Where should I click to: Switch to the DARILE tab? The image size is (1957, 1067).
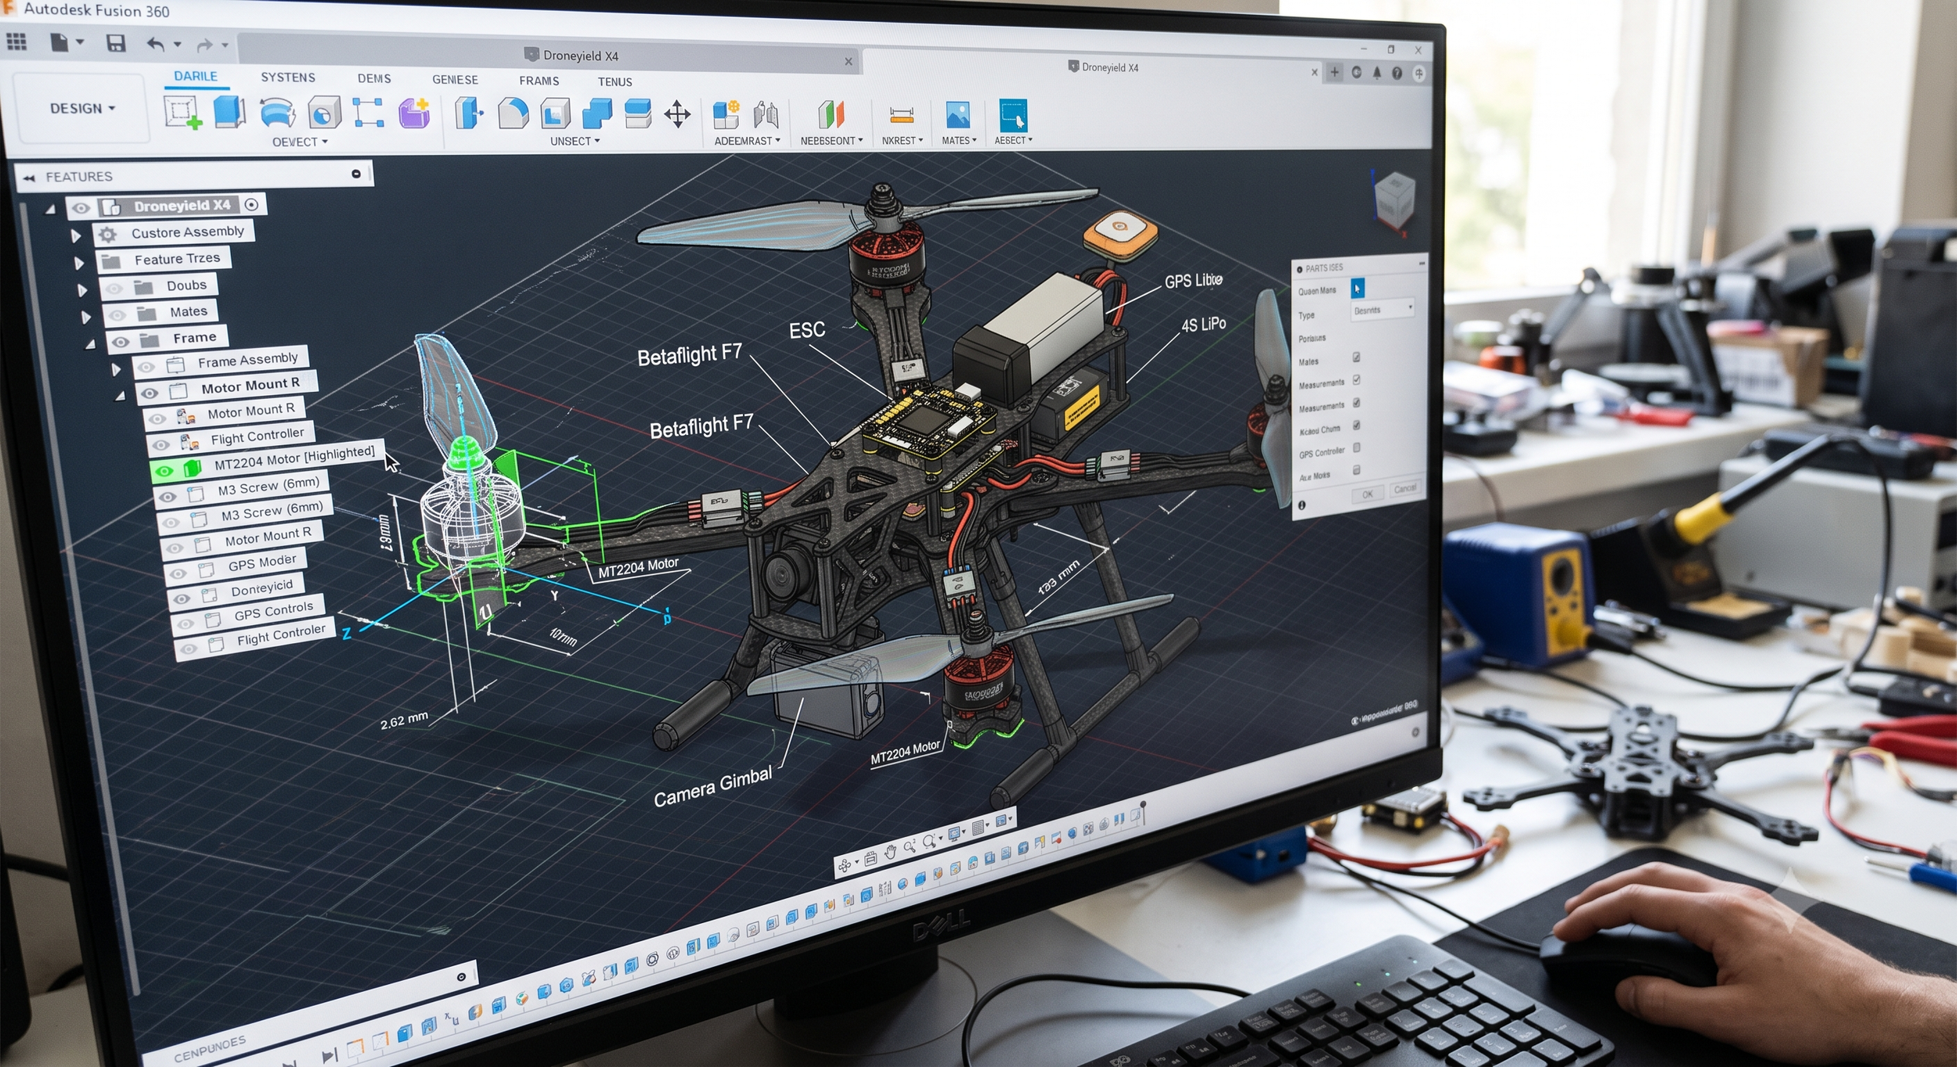click(196, 76)
